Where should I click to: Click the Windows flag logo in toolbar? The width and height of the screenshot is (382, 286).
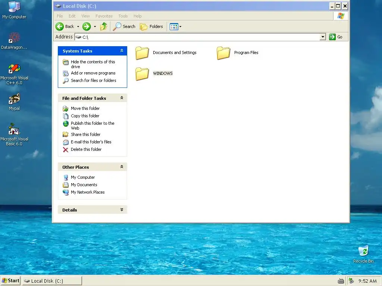coord(341,16)
